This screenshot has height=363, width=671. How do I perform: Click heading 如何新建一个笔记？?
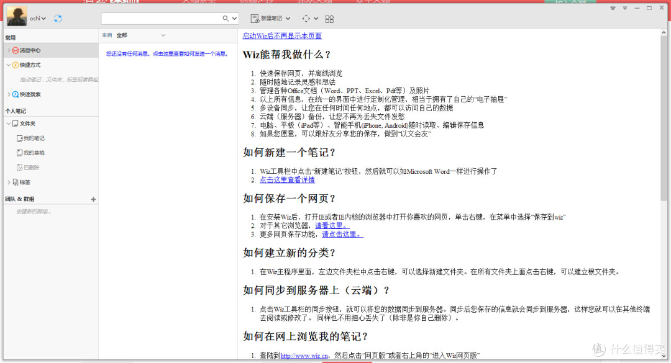click(x=290, y=152)
